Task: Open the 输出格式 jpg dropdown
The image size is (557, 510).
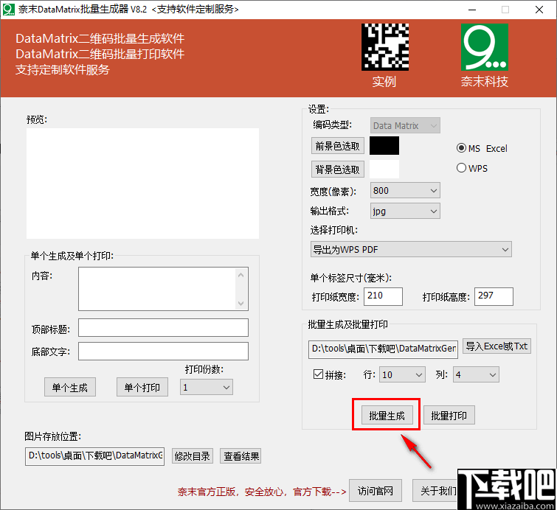Action: [405, 212]
